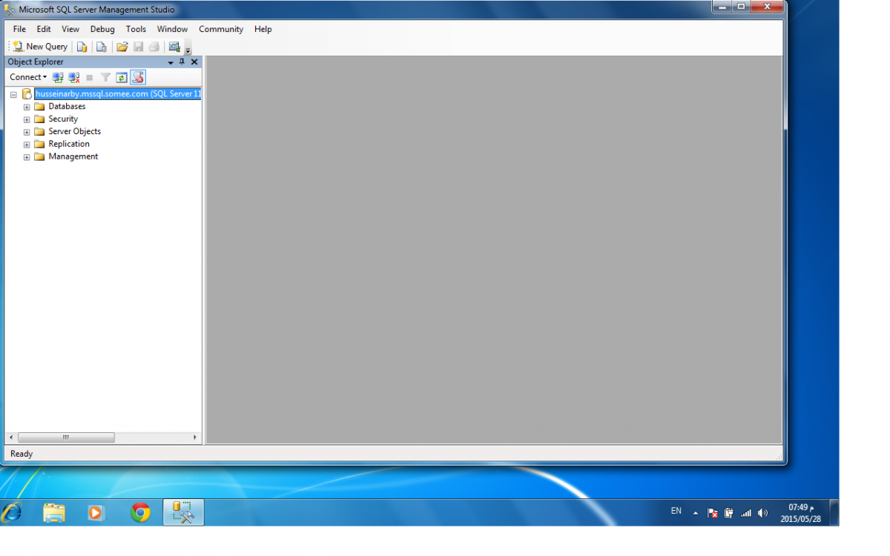The image size is (890, 556).
Task: Select the Management tree item
Action: click(x=73, y=157)
